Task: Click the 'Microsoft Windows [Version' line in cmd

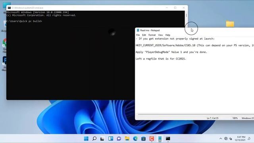Action: pyautogui.click(x=38, y=12)
